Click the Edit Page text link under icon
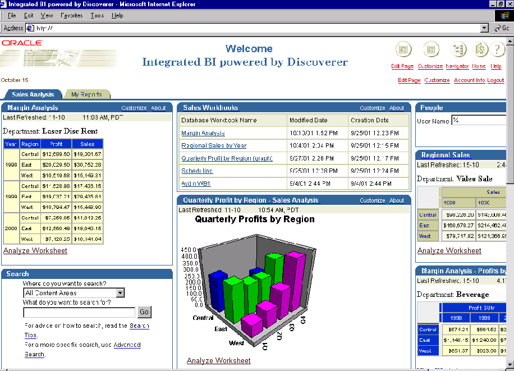This screenshot has height=371, width=514. (x=402, y=66)
